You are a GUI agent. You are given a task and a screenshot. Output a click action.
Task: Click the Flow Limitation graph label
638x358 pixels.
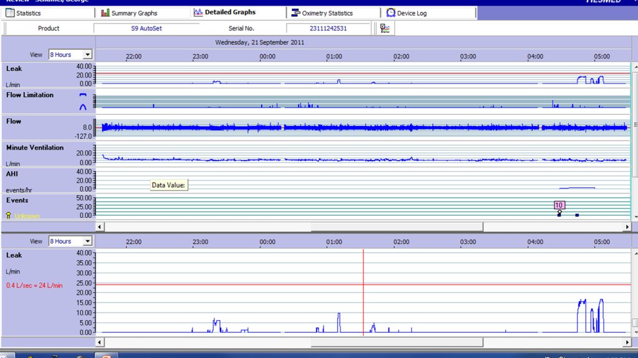point(30,95)
